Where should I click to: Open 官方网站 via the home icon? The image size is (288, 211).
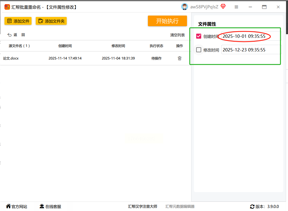click(8, 206)
